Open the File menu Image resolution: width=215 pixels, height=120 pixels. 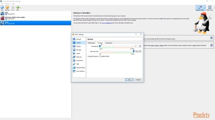click(x=2, y=4)
